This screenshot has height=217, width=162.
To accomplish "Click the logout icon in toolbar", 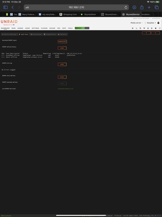I will [x=133, y=28].
